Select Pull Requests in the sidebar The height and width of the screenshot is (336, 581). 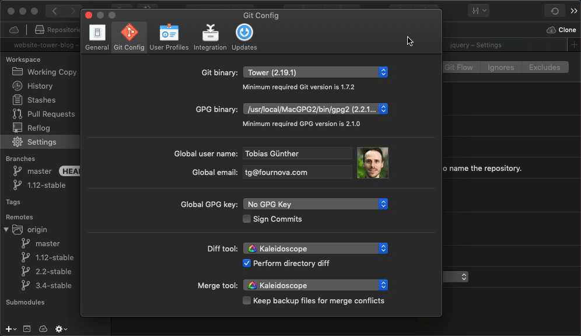pos(51,114)
